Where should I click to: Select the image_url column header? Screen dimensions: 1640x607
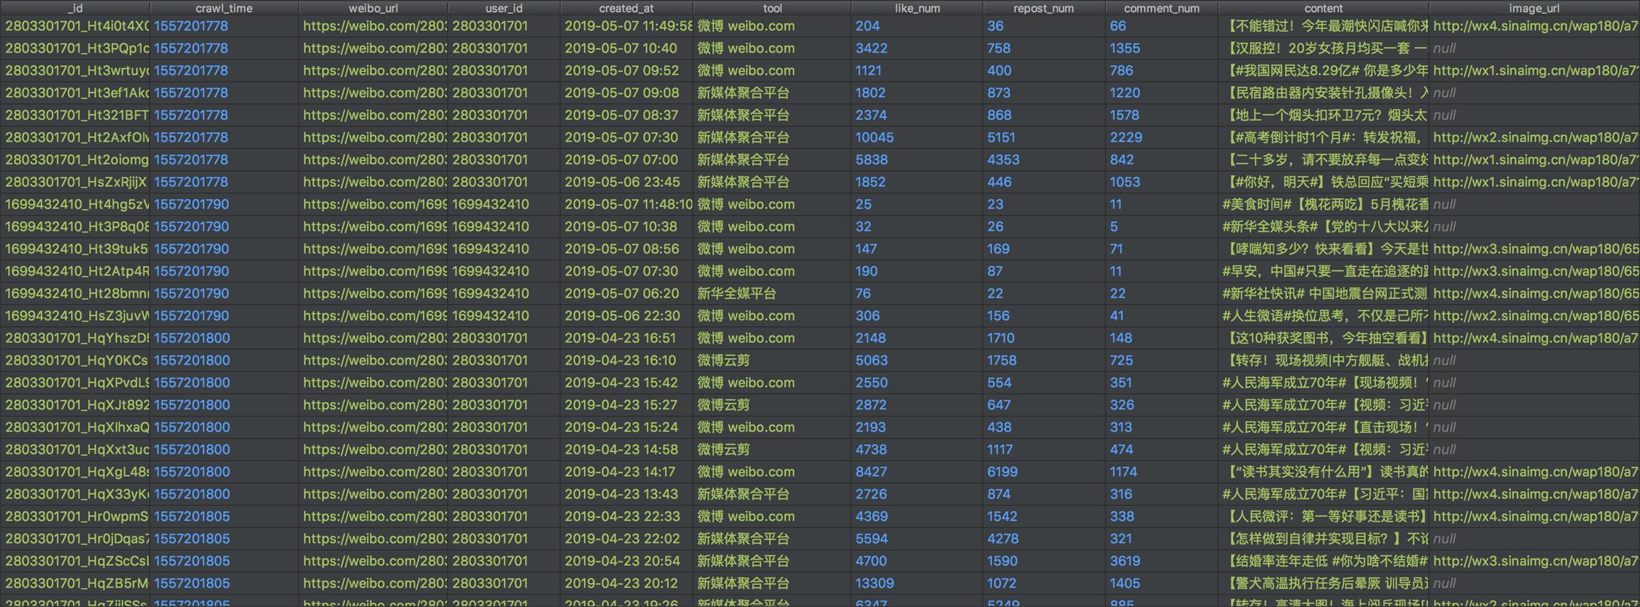(x=1534, y=8)
